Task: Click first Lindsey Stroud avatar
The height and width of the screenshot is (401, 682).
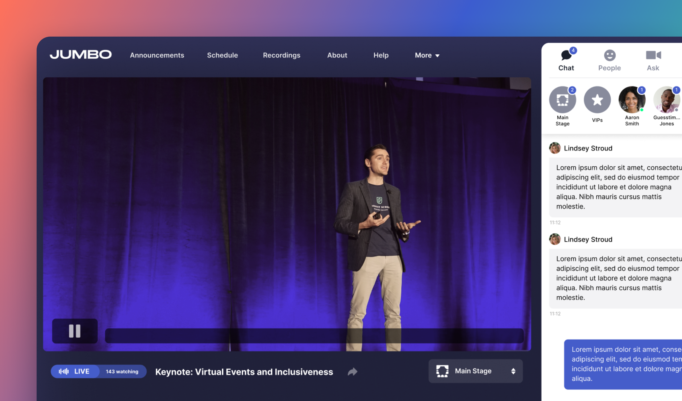Action: [x=555, y=148]
